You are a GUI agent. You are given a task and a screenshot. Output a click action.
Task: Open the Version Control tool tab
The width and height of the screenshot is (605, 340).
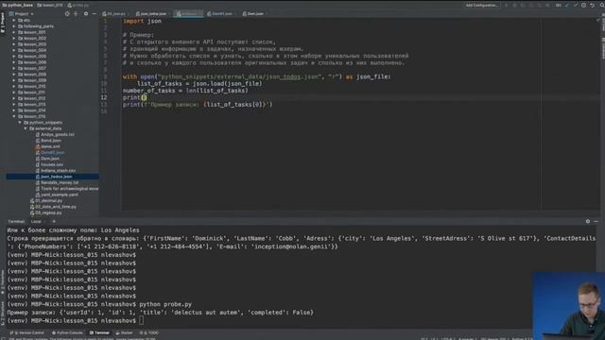(x=26, y=332)
